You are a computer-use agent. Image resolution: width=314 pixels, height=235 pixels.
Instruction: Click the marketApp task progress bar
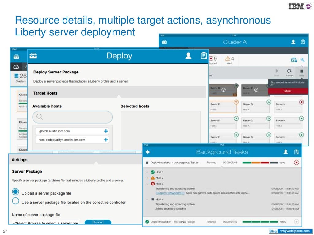(x=260, y=222)
